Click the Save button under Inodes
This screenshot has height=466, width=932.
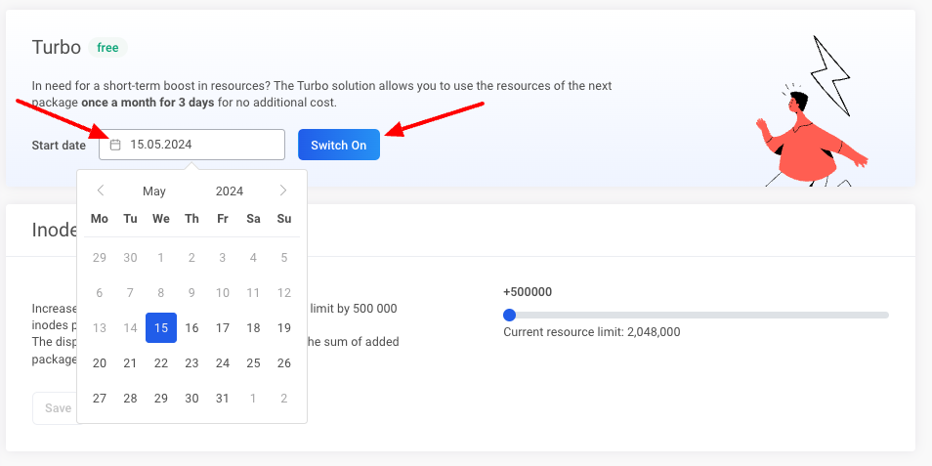pyautogui.click(x=57, y=408)
